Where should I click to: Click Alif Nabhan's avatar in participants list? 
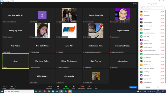click(x=141, y=12)
